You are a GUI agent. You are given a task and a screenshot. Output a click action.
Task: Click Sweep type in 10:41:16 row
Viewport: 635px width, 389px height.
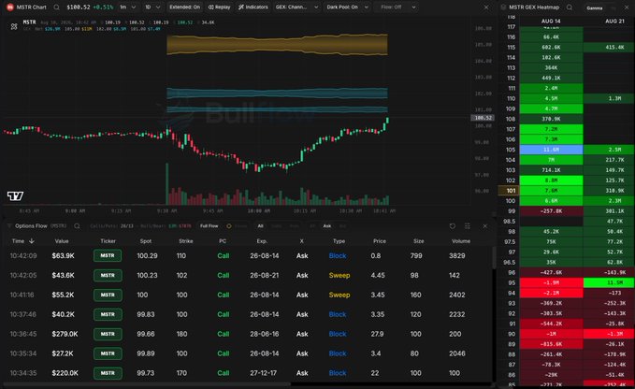(x=339, y=295)
